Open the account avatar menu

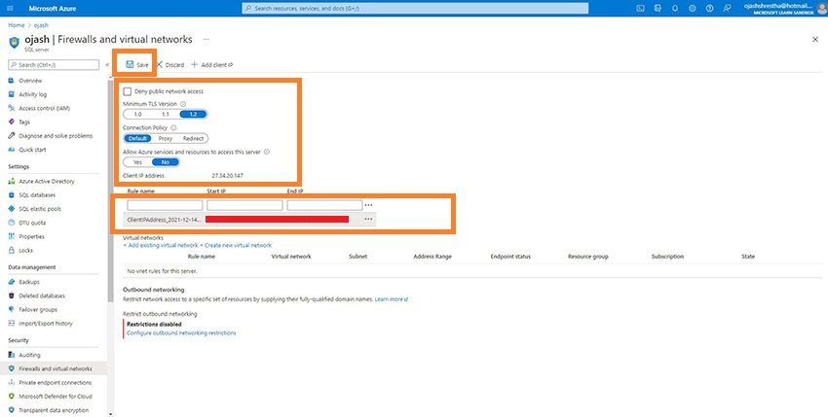821,8
